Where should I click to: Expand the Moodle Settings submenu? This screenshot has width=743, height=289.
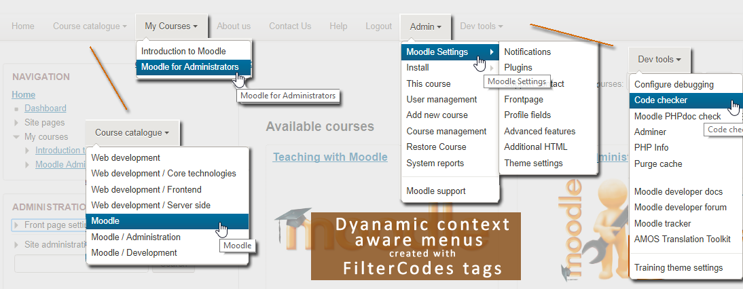(450, 52)
